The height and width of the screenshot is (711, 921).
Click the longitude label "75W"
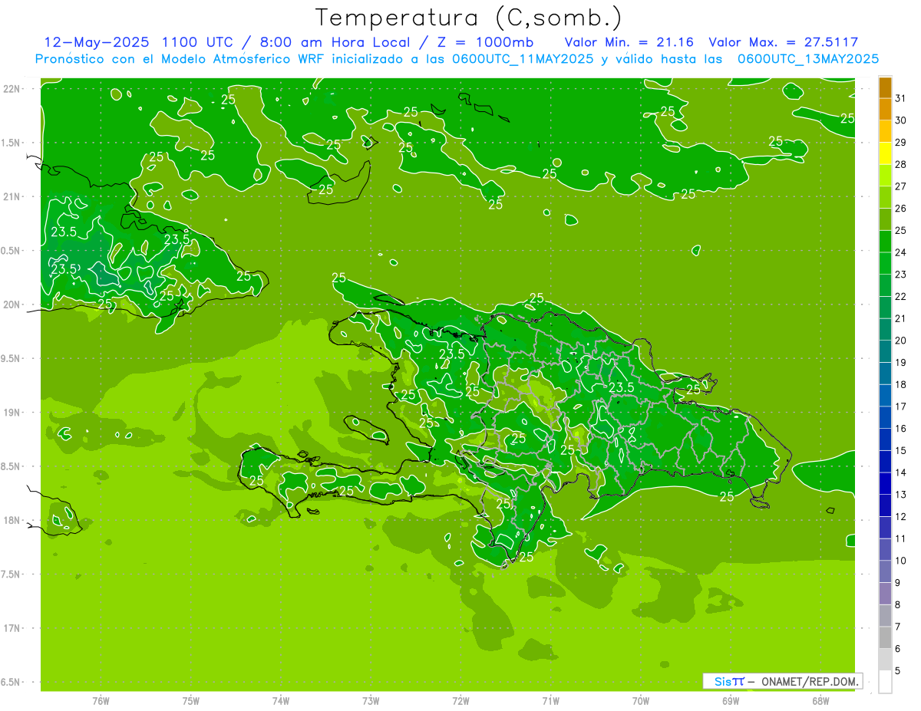[191, 701]
